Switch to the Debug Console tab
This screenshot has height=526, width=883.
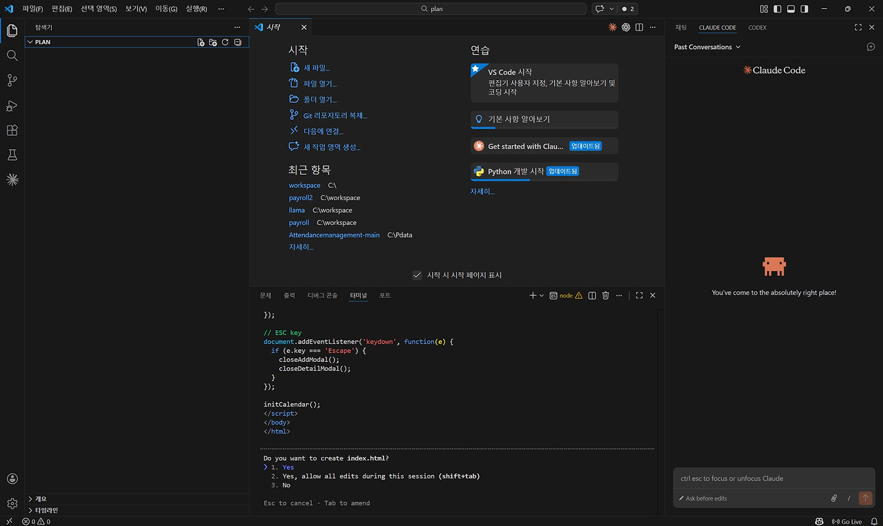tap(322, 295)
